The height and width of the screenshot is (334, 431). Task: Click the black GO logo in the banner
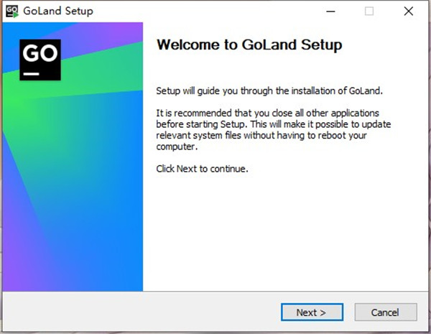pyautogui.click(x=40, y=59)
